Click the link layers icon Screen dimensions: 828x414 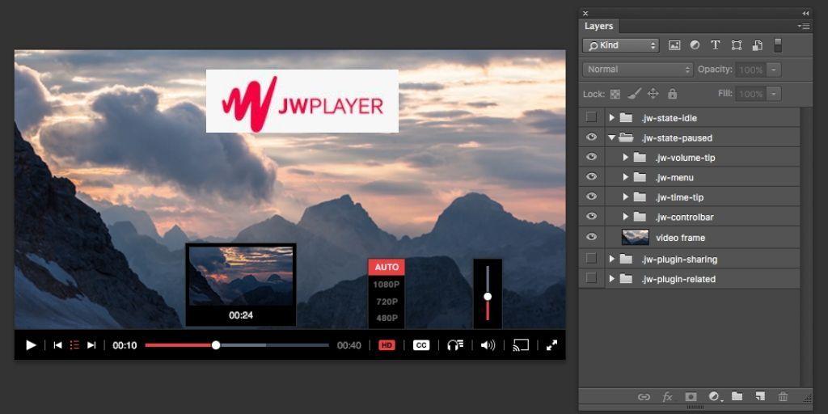coord(644,397)
